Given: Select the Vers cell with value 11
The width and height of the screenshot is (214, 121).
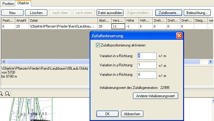Looking at the screenshot, I should click(118, 26).
